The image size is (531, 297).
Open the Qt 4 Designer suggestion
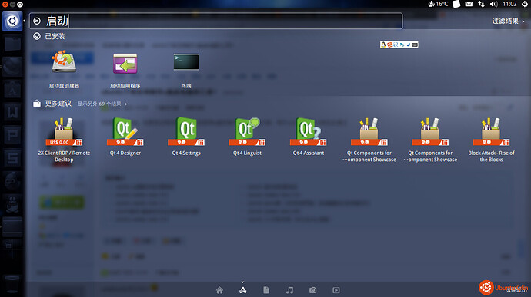pyautogui.click(x=125, y=137)
